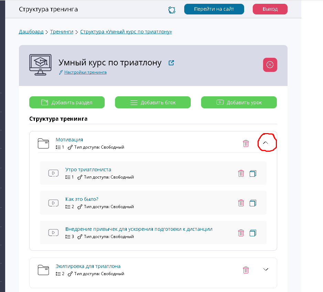The width and height of the screenshot is (323, 292).
Task: Click the refresh icon in the header
Action: pos(172,10)
